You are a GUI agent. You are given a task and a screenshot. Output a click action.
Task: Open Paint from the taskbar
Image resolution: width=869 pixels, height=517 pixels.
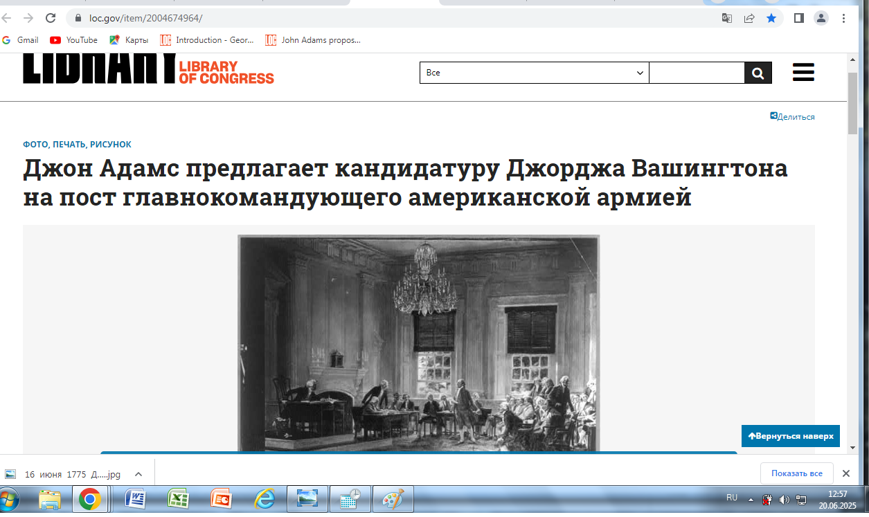393,499
